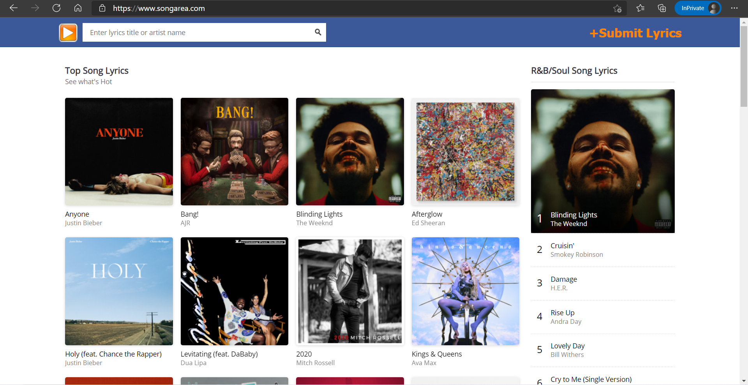The height and width of the screenshot is (385, 748).
Task: Open Cruisin' in R&B/Soul list
Action: [x=562, y=246]
